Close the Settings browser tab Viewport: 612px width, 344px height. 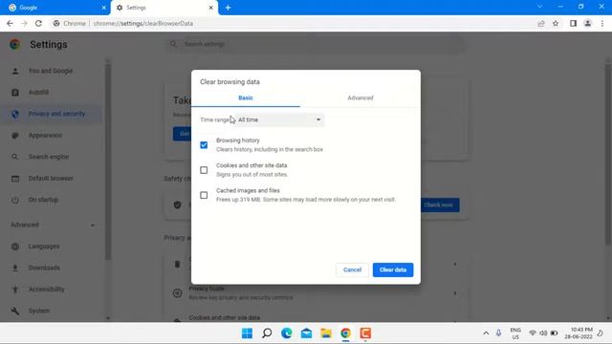210,8
